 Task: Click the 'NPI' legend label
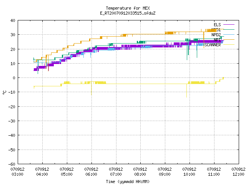[x=217, y=40]
